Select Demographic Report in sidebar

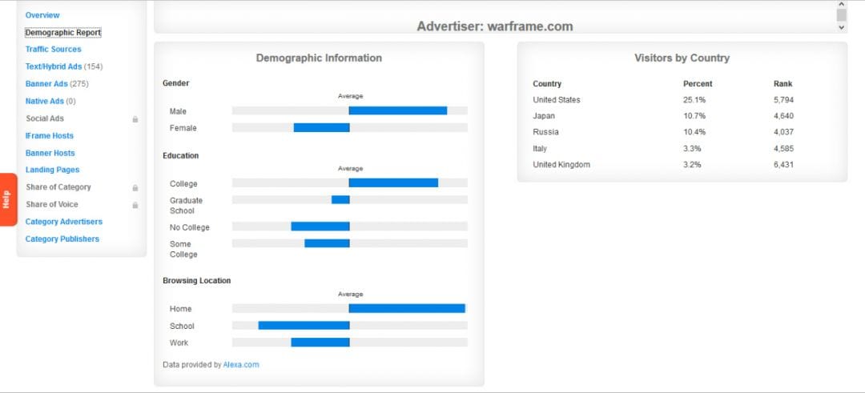63,33
